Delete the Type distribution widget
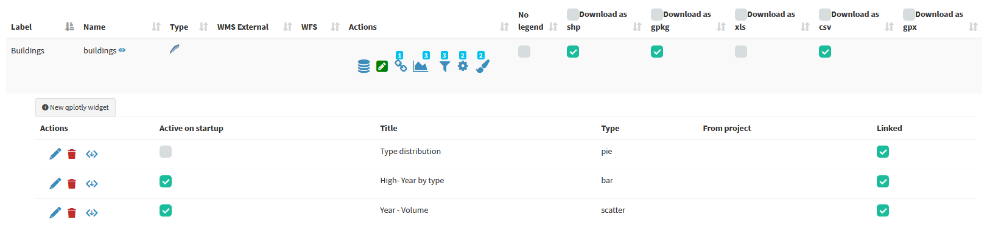The image size is (987, 242). coord(72,154)
